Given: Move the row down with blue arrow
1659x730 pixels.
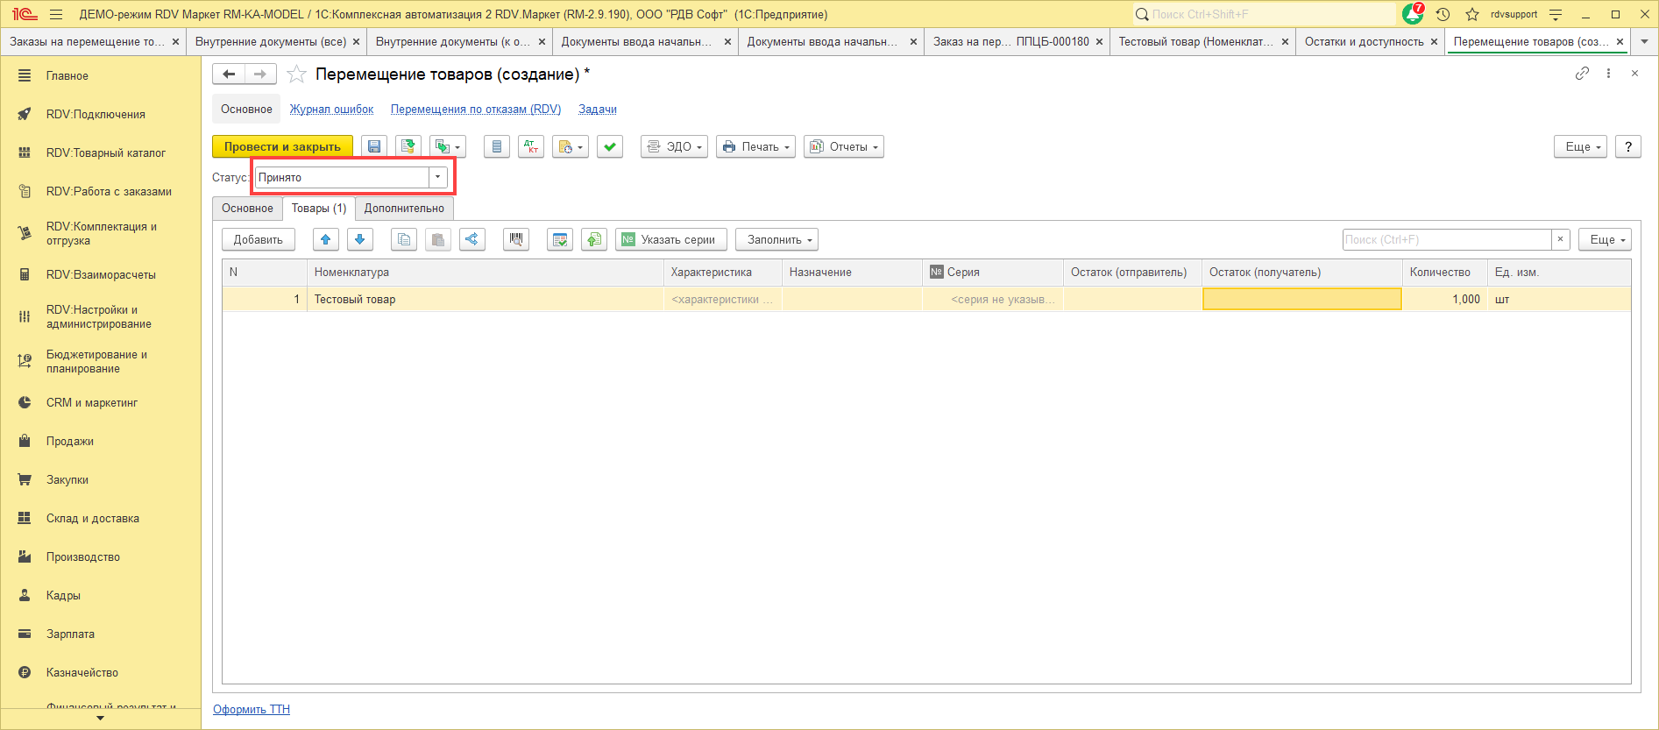Looking at the screenshot, I should 360,239.
